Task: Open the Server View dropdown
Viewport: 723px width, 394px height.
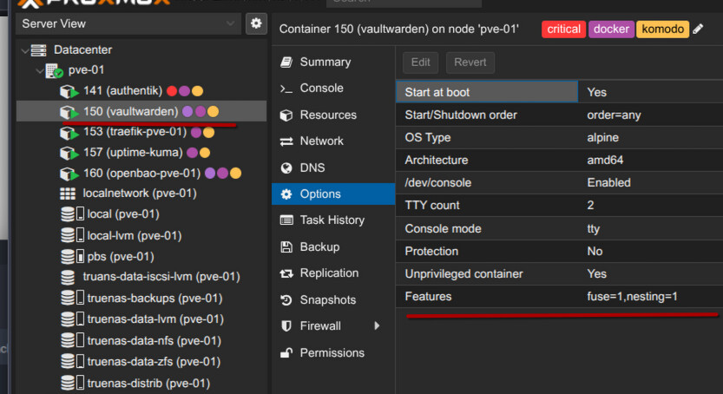Action: (128, 23)
